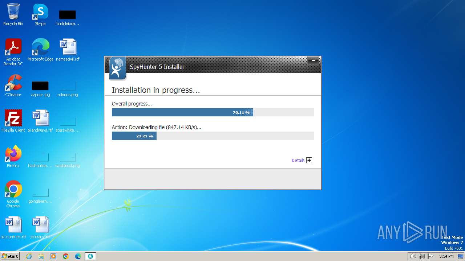Select the 'Installation in progress...' heading
The height and width of the screenshot is (261, 465).
[x=156, y=90]
